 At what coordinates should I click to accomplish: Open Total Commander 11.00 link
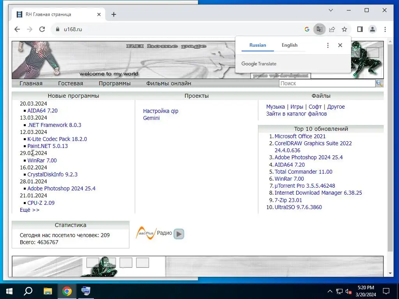click(303, 172)
